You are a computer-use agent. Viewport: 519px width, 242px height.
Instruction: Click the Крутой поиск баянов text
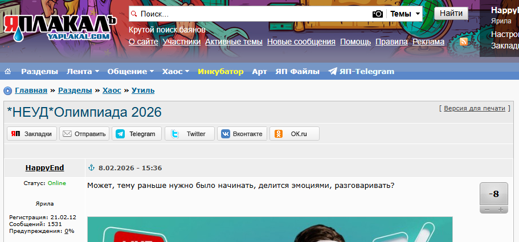tap(167, 30)
